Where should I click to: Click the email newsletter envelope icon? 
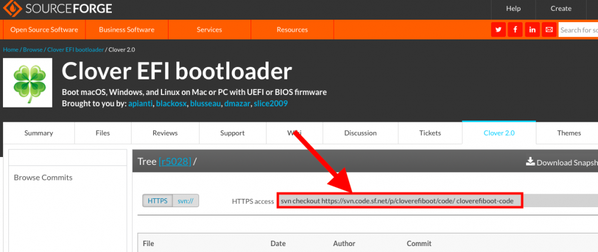tap(549, 30)
